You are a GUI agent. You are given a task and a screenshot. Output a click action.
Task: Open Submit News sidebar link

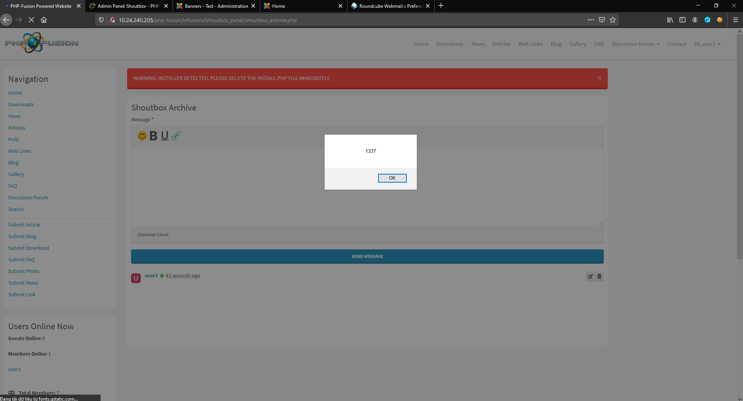coord(23,283)
